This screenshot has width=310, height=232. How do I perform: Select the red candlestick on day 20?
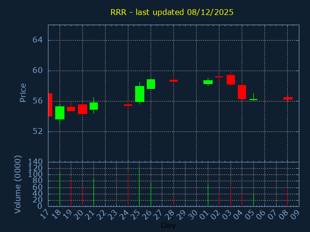coord(82,109)
